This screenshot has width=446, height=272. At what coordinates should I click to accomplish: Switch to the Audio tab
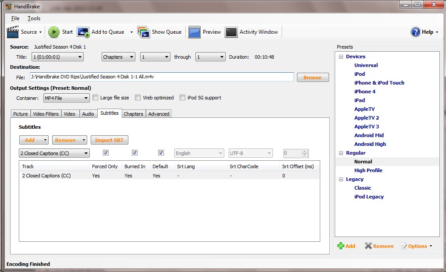tap(88, 114)
